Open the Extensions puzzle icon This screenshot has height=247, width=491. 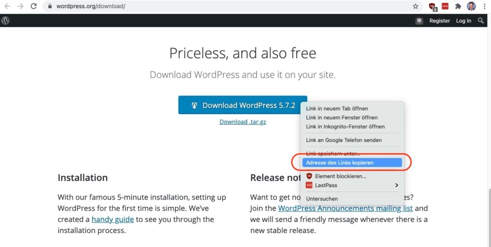pyautogui.click(x=458, y=6)
